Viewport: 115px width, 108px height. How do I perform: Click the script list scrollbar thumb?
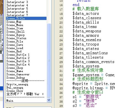pos(49,60)
